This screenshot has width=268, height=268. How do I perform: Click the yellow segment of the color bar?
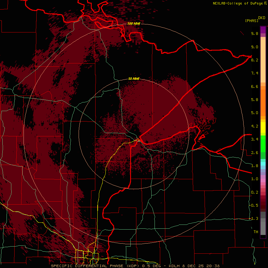tap(263, 127)
